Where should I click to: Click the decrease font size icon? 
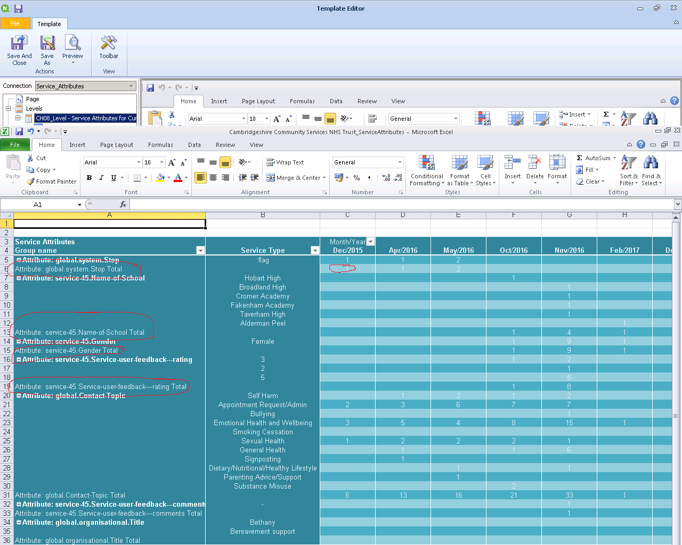point(183,162)
